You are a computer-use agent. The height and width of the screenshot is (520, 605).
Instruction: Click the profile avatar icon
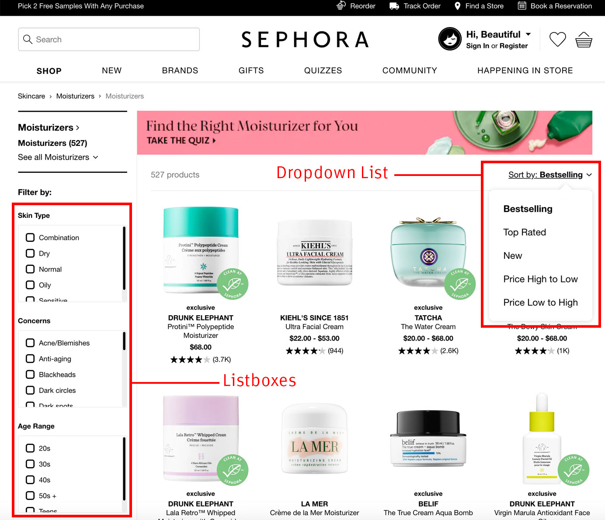[450, 39]
